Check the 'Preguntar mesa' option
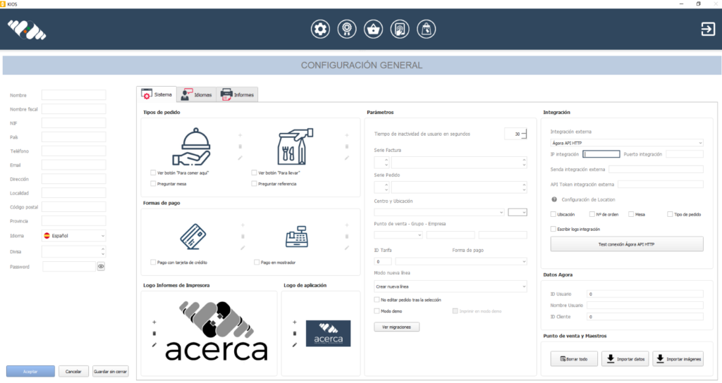722x383 pixels. click(153, 184)
